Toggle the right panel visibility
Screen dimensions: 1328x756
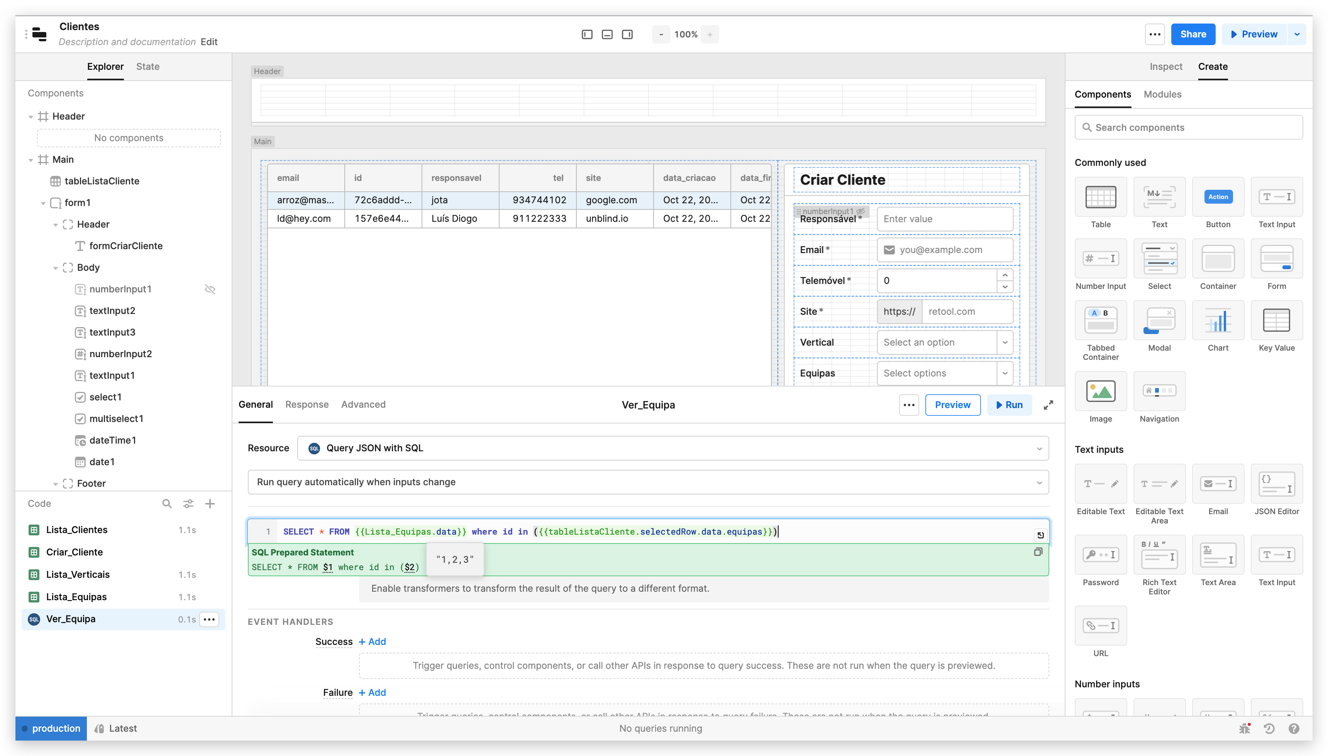click(628, 34)
